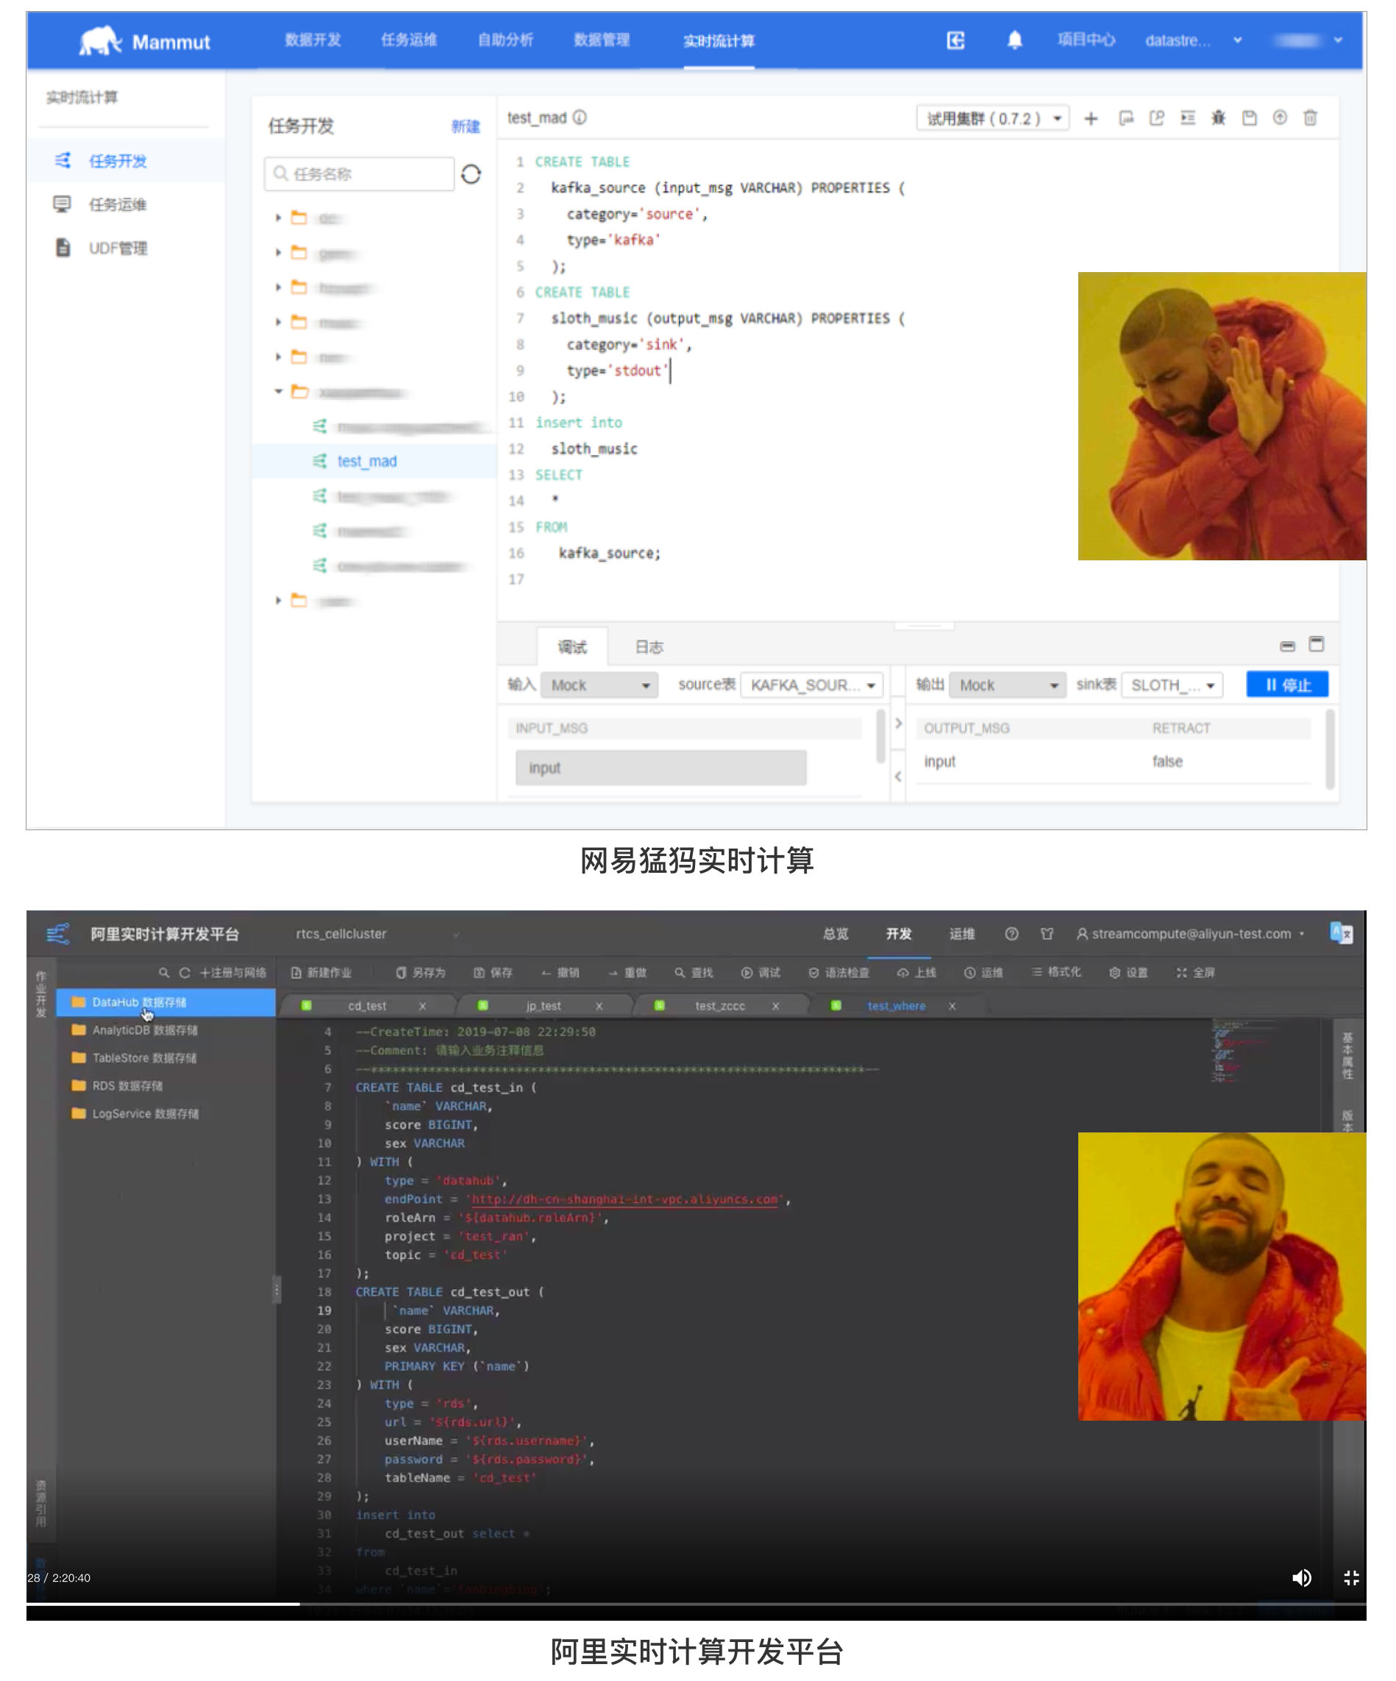Click the info icon beside test_mad title

click(580, 118)
